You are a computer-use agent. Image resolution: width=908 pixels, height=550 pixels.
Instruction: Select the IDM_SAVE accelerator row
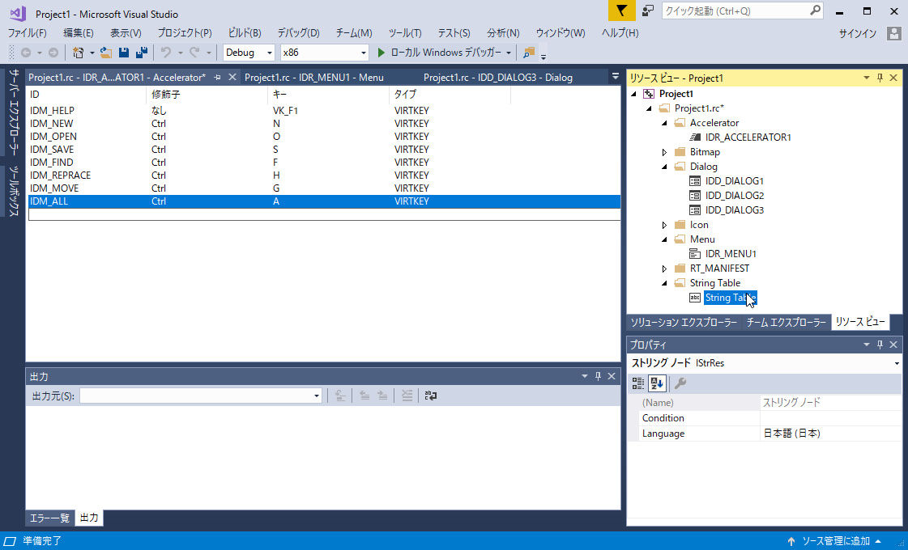[x=52, y=150]
